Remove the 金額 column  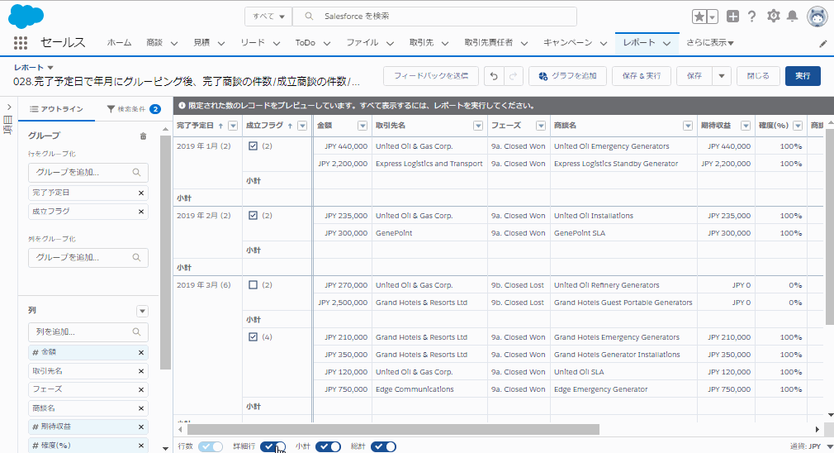point(141,352)
